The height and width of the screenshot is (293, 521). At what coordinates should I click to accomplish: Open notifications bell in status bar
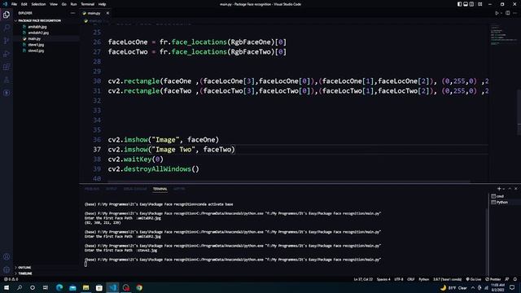[515, 279]
